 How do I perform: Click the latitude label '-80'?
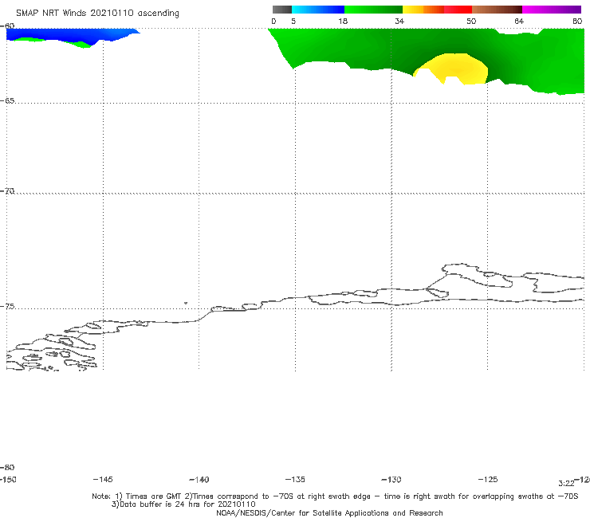(7, 468)
